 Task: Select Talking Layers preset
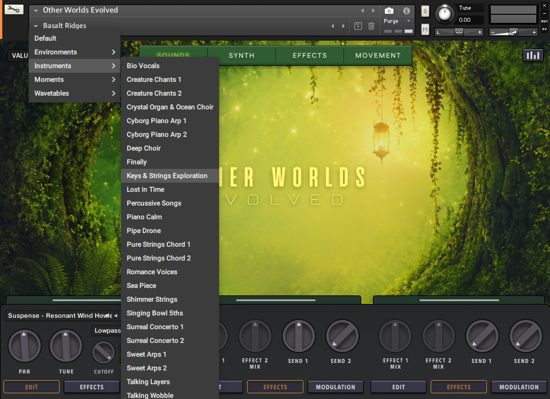coord(170,381)
